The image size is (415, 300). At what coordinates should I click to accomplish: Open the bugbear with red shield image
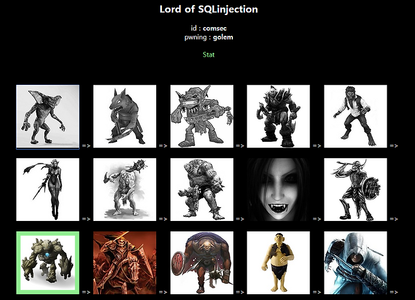[202, 262]
